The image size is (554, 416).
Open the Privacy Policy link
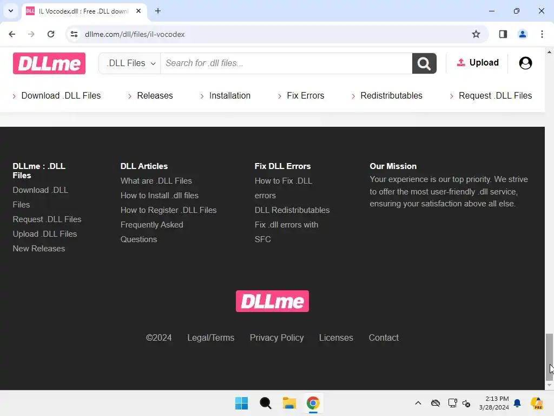click(276, 338)
